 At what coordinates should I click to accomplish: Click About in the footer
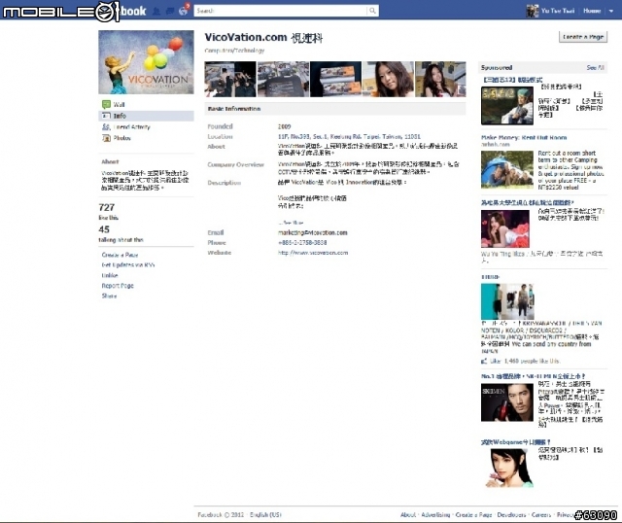click(x=408, y=515)
